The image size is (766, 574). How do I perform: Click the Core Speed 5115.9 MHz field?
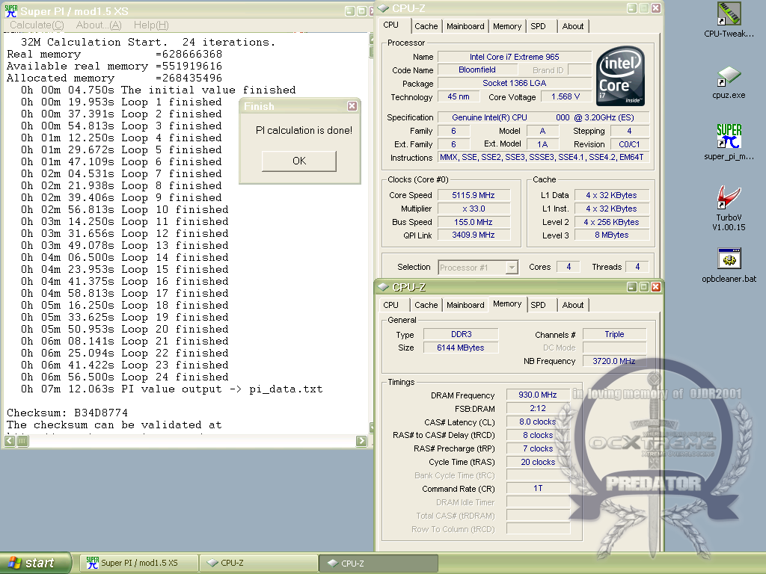click(x=474, y=195)
